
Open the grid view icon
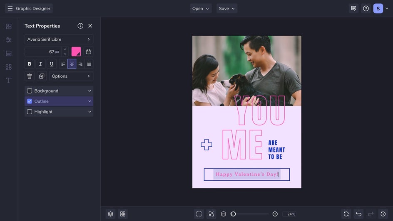(x=123, y=214)
